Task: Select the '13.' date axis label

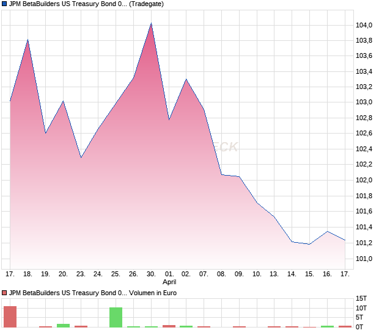Action: tap(274, 274)
